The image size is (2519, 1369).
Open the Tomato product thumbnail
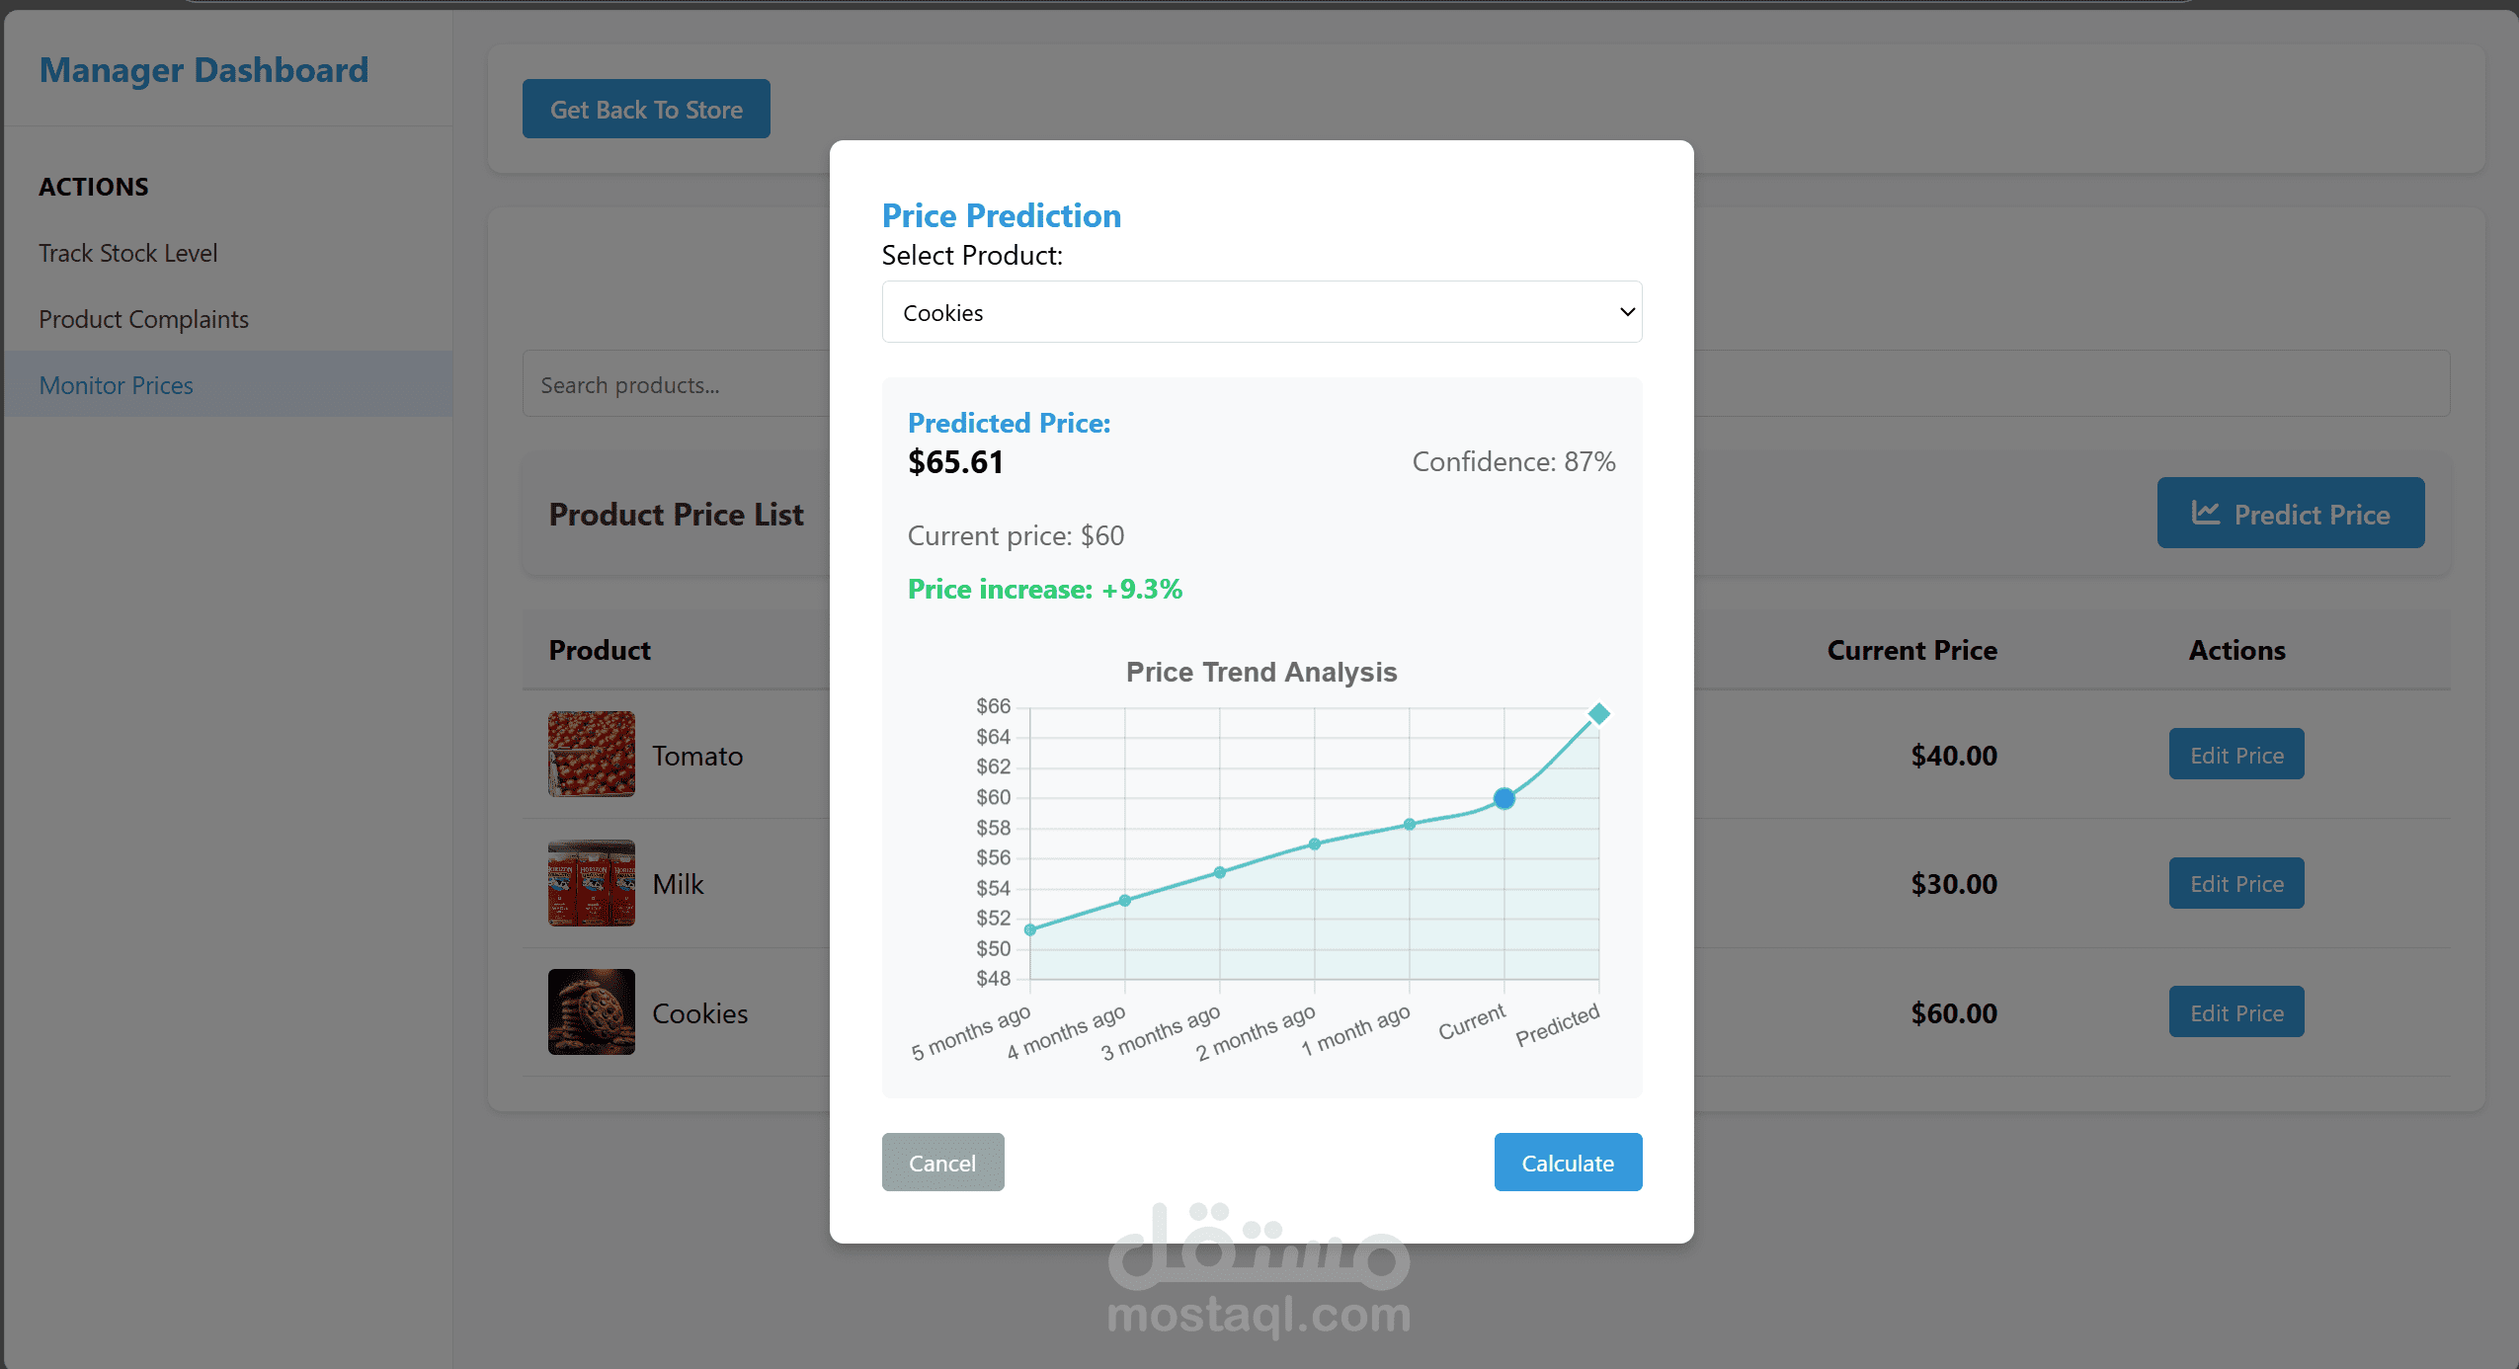[x=592, y=755]
